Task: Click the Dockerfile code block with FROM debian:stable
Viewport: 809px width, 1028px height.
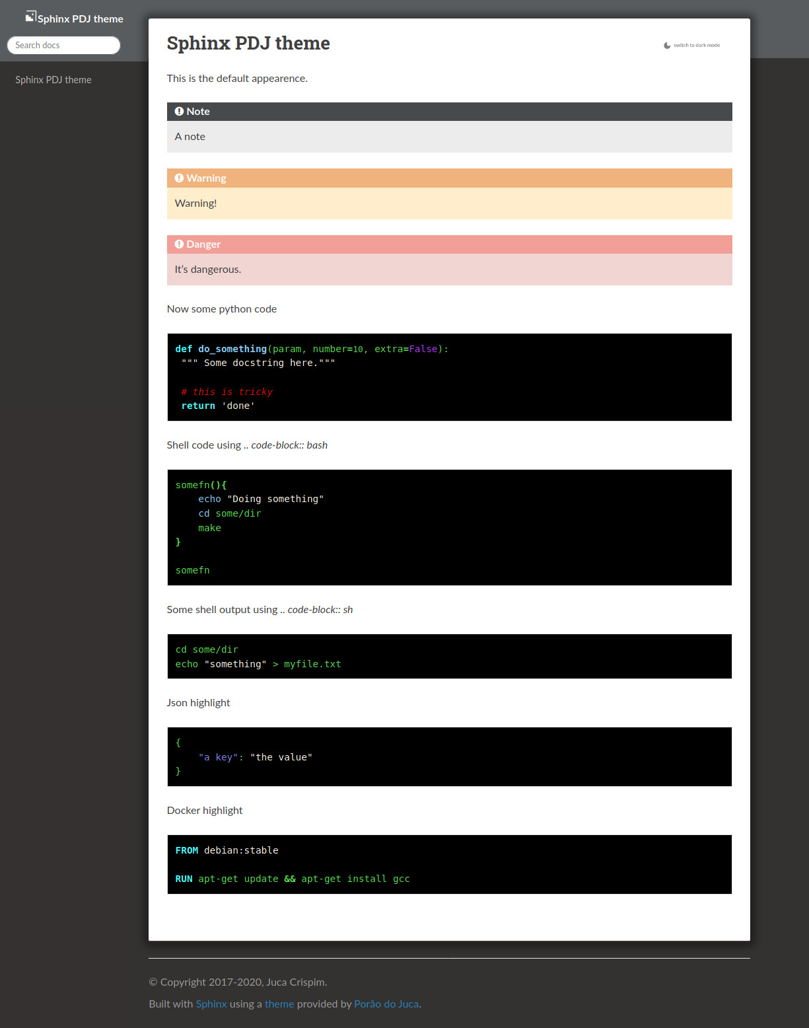Action: click(449, 864)
